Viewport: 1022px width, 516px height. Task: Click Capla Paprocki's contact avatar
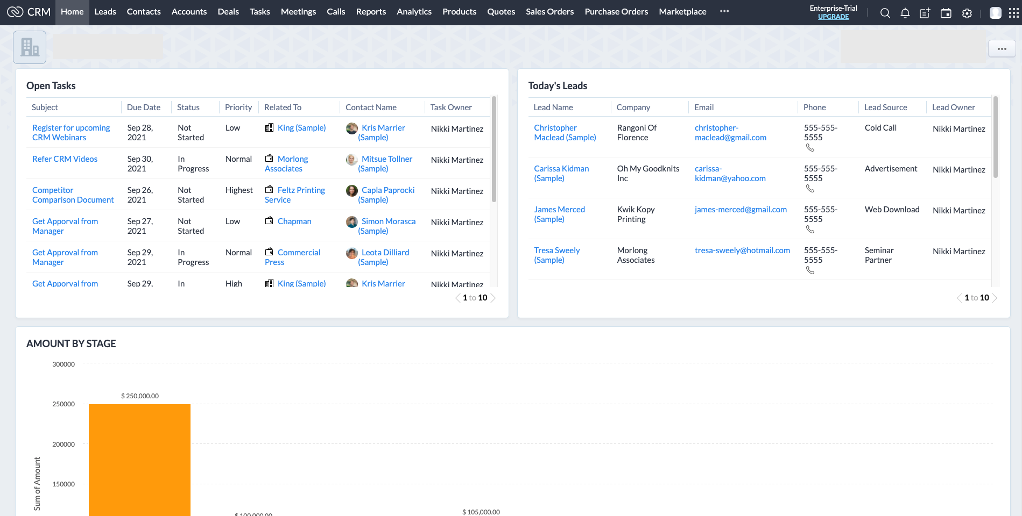click(352, 191)
